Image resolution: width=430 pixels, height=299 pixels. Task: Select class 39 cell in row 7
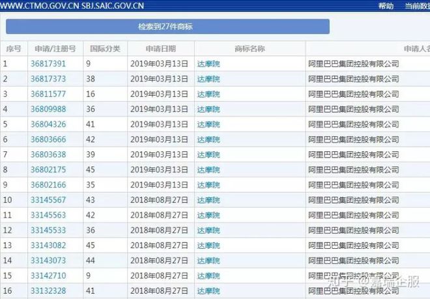click(x=106, y=154)
